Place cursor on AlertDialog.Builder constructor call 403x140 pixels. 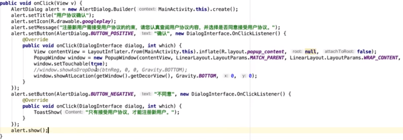tap(106, 9)
